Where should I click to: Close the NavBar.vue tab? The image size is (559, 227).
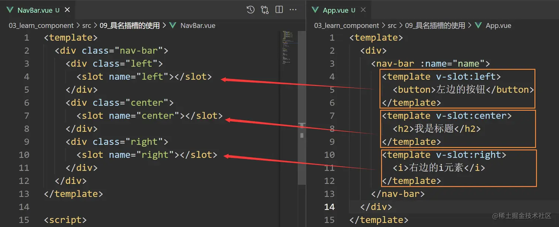coord(67,10)
